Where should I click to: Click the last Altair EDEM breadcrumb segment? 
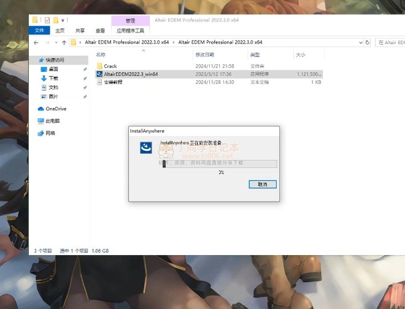click(x=220, y=42)
